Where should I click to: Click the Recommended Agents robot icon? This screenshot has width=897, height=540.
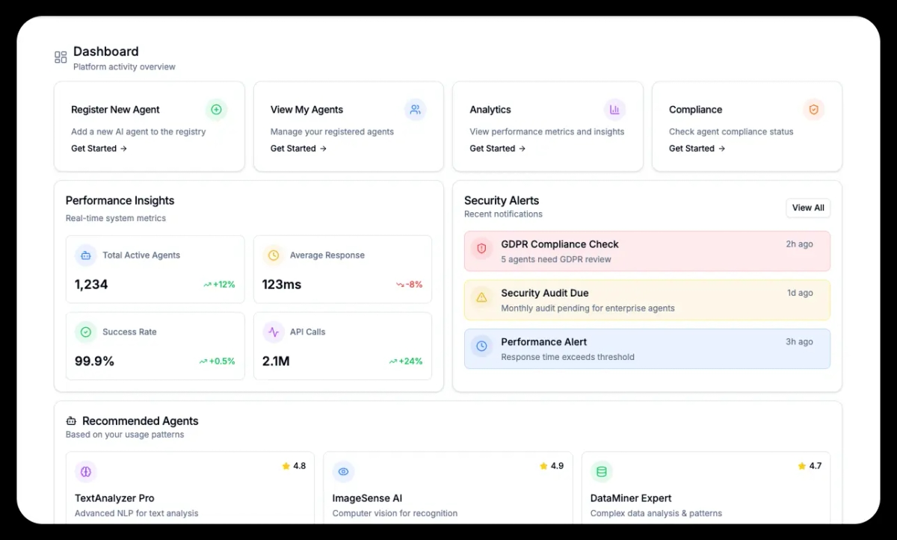pos(71,421)
